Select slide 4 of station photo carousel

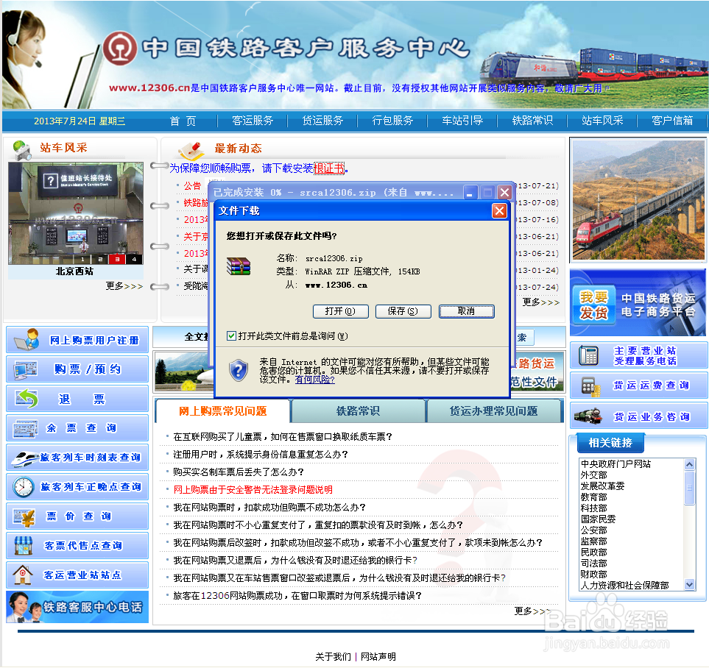[134, 259]
